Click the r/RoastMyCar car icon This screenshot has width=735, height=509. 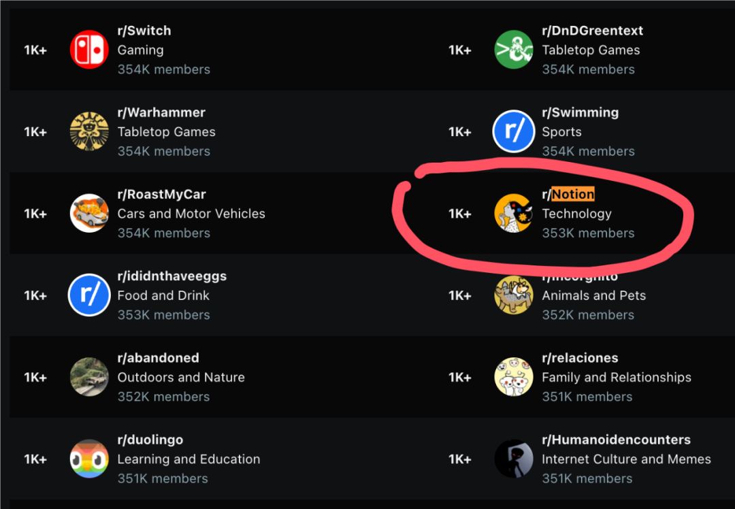89,213
